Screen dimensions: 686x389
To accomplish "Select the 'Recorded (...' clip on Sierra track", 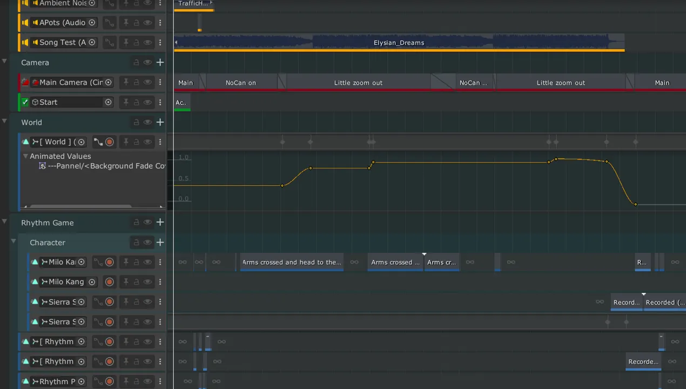I will (664, 303).
